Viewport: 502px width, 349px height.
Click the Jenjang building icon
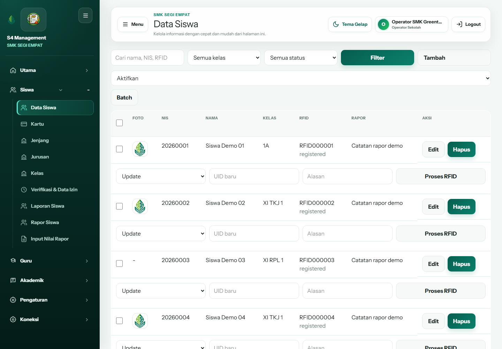[x=24, y=141]
